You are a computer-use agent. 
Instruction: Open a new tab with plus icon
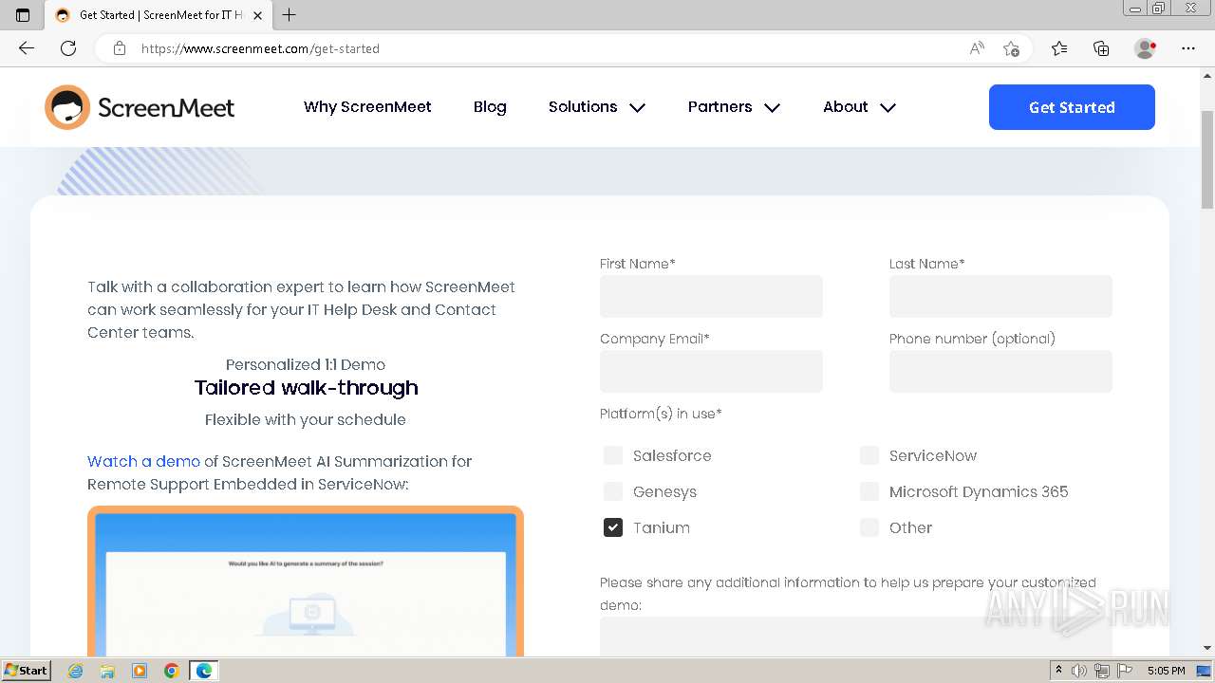tap(290, 15)
